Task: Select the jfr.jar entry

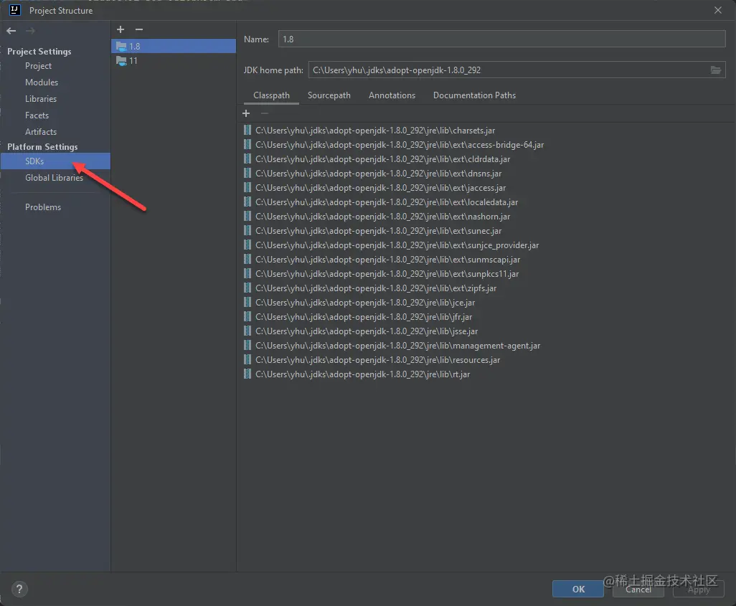Action: click(x=364, y=317)
